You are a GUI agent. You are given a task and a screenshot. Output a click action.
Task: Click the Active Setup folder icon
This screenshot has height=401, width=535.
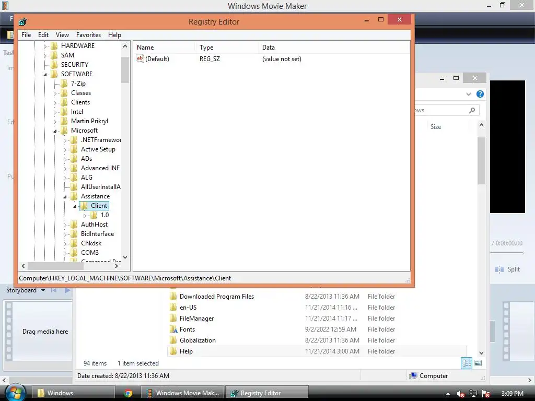74,149
